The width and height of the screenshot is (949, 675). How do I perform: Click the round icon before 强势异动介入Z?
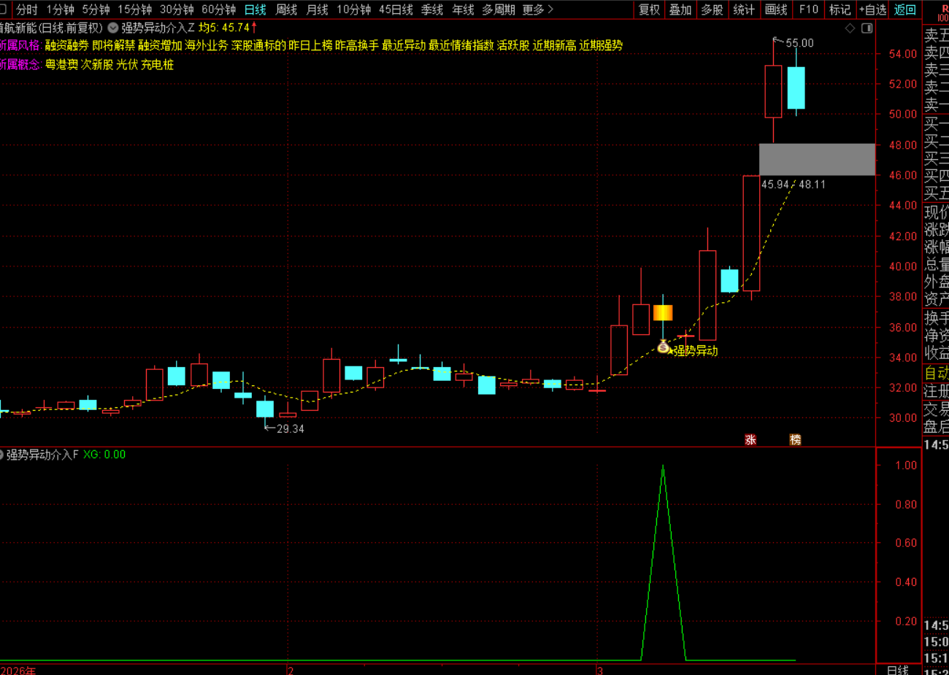point(113,28)
